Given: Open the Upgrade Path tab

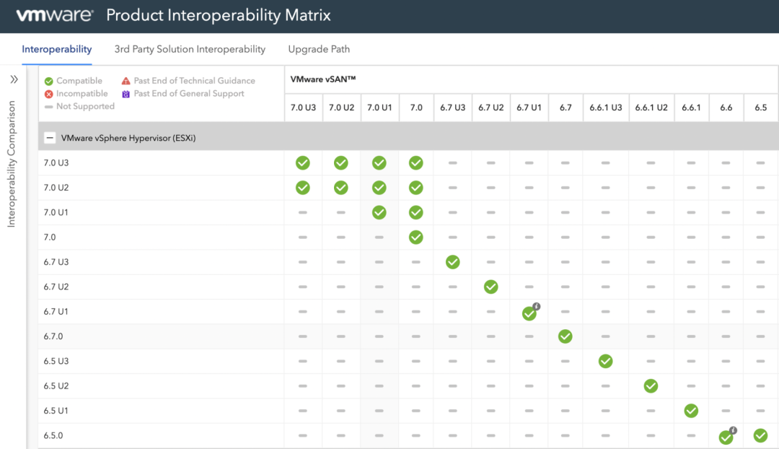Looking at the screenshot, I should click(319, 49).
